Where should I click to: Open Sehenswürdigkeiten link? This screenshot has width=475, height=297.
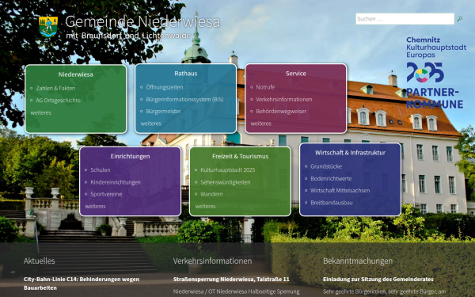pyautogui.click(x=226, y=182)
